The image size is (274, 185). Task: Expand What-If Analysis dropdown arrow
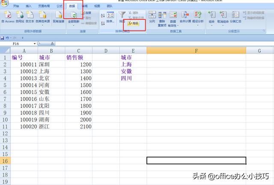pyautogui.click(x=198, y=25)
